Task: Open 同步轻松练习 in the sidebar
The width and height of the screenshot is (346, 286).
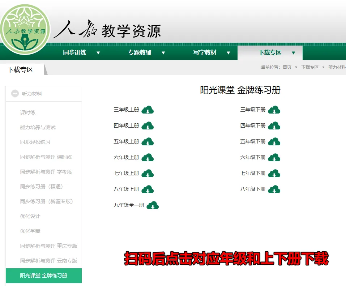Action: point(35,142)
